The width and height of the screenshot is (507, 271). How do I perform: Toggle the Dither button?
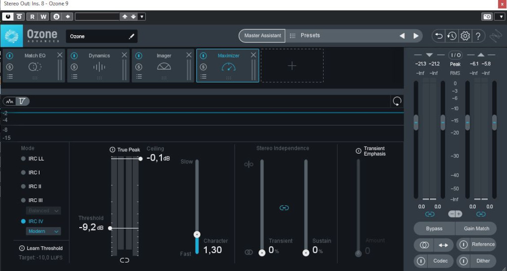(x=476, y=261)
